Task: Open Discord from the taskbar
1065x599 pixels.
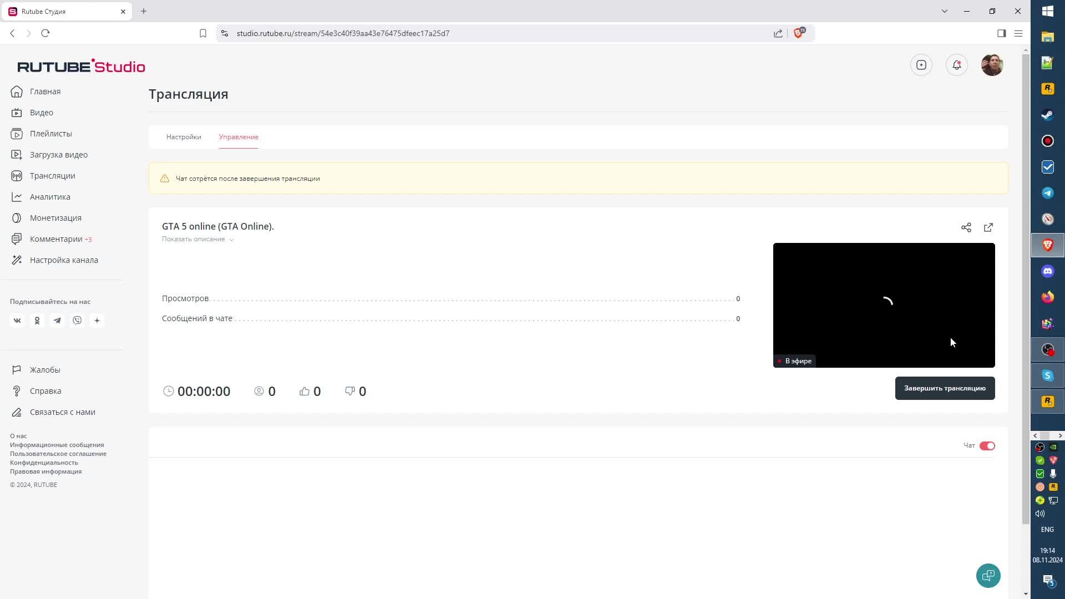Action: [1047, 271]
